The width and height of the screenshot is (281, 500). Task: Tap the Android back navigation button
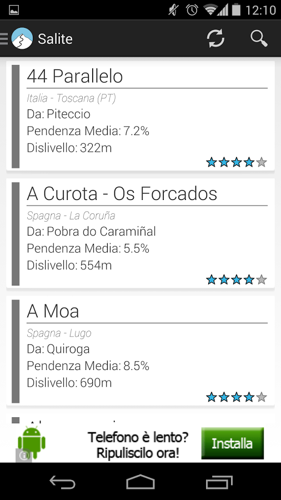click(62, 482)
